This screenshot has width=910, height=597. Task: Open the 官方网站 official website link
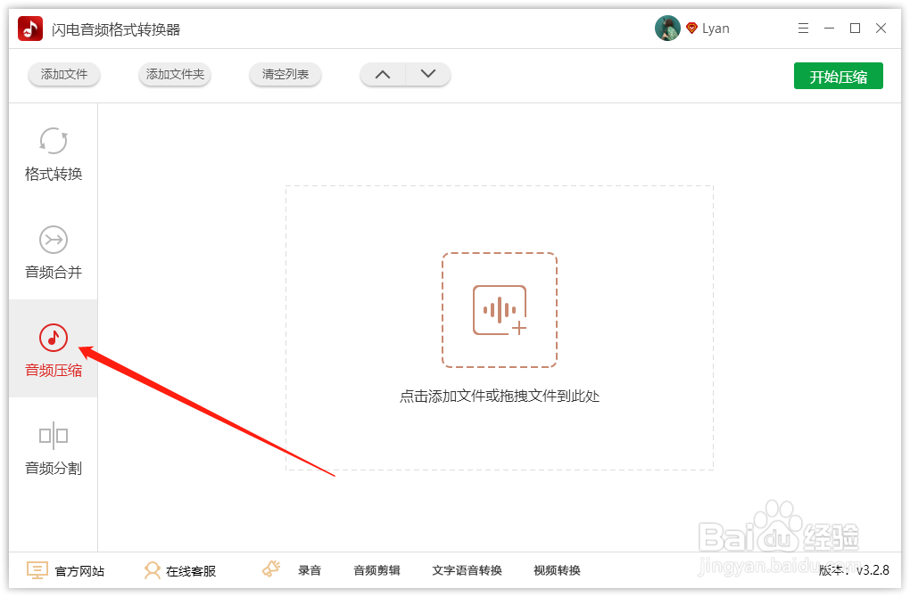coord(79,571)
